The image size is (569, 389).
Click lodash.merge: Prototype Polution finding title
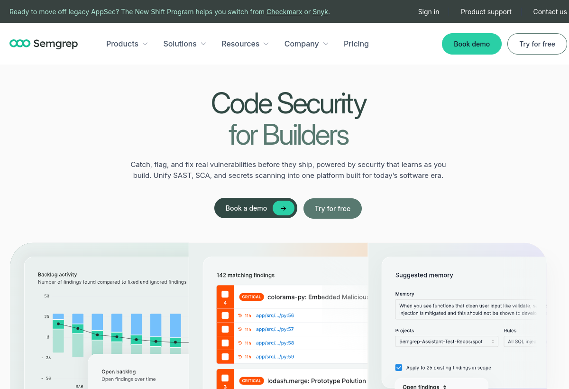[317, 380]
